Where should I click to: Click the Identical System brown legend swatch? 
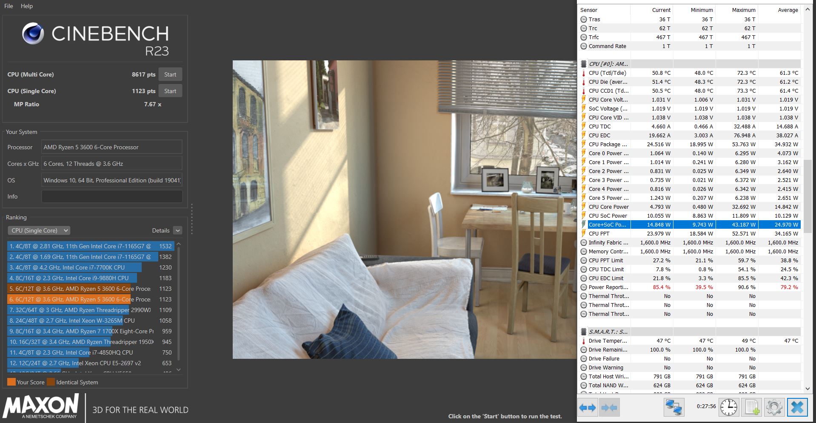click(51, 382)
